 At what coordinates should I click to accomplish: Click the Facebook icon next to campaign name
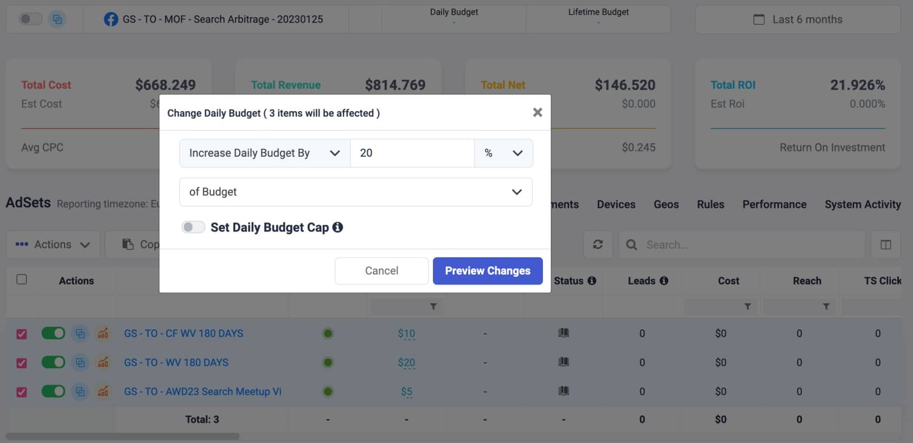tap(111, 19)
